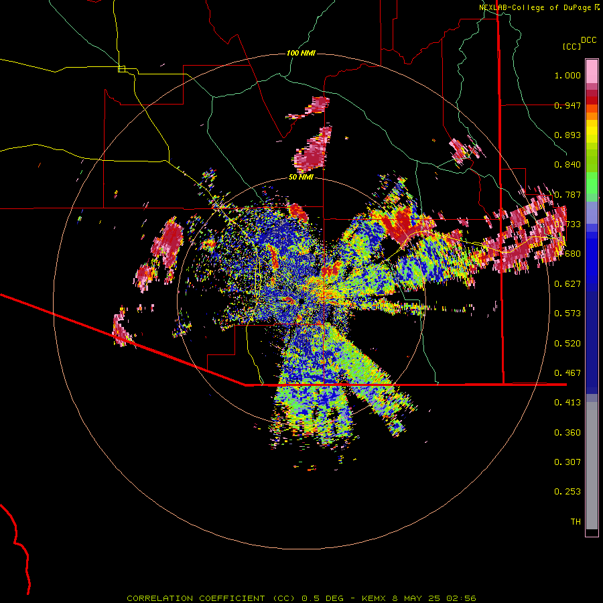Pick the dark navy color bar segment
603x603 pixels.
pyautogui.click(x=592, y=342)
